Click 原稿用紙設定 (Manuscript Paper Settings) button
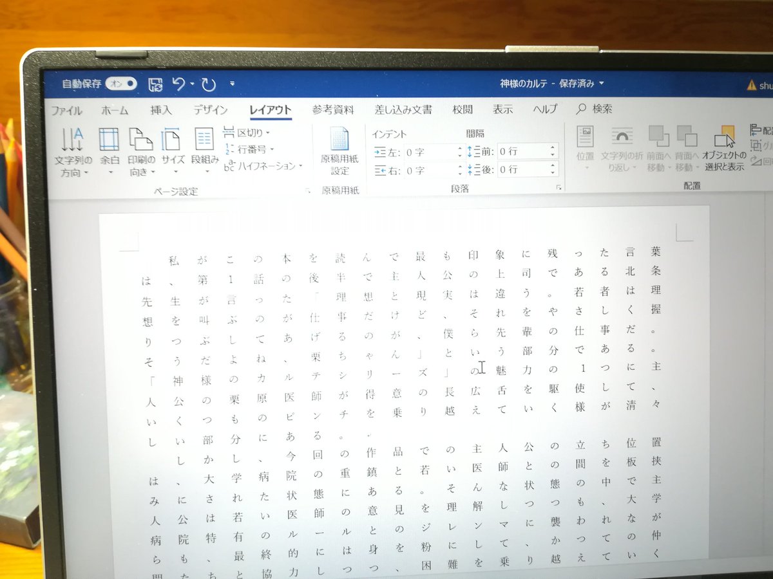773x579 pixels. coord(339,152)
